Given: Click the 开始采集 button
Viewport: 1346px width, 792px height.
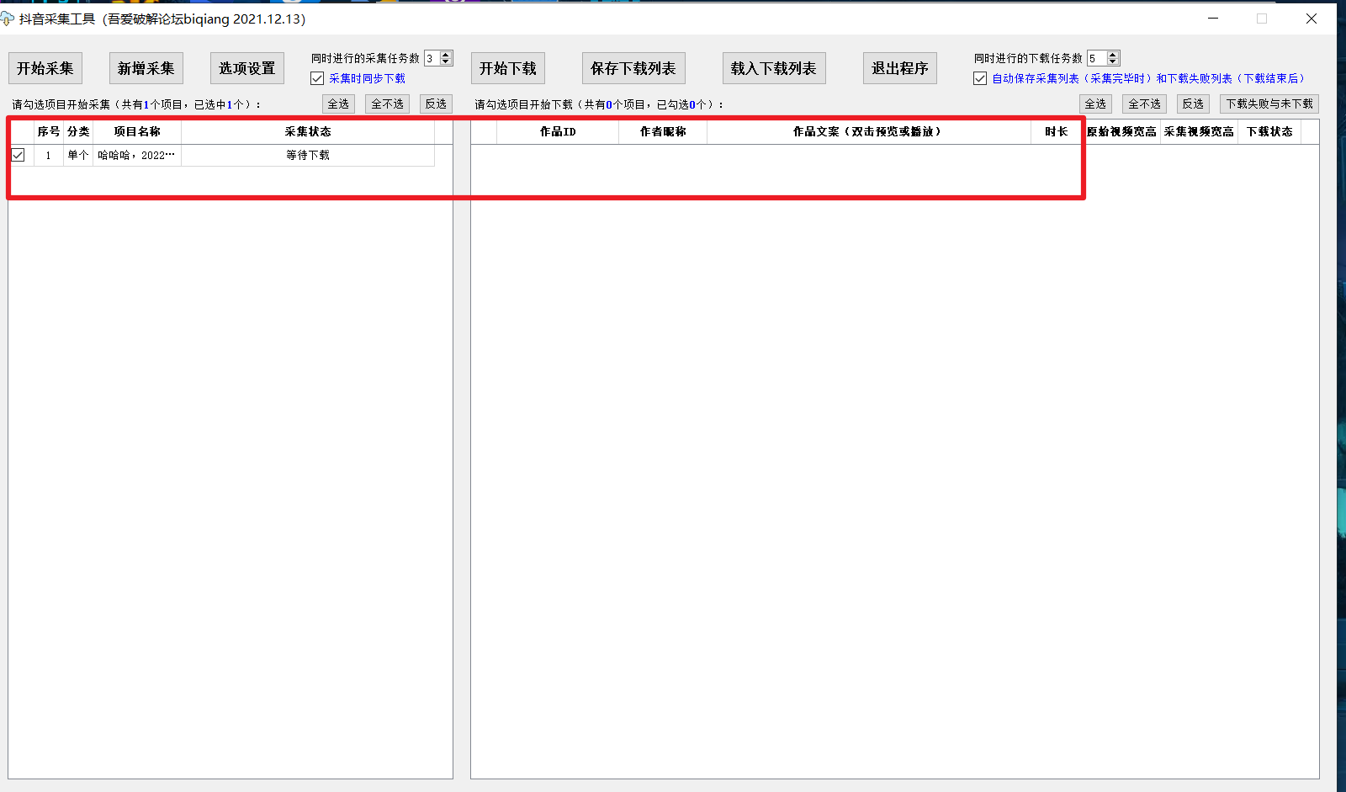Looking at the screenshot, I should coord(45,68).
